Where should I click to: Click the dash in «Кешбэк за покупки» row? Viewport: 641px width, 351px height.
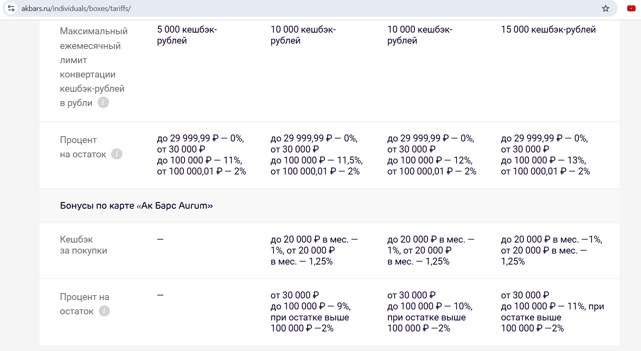tap(160, 239)
